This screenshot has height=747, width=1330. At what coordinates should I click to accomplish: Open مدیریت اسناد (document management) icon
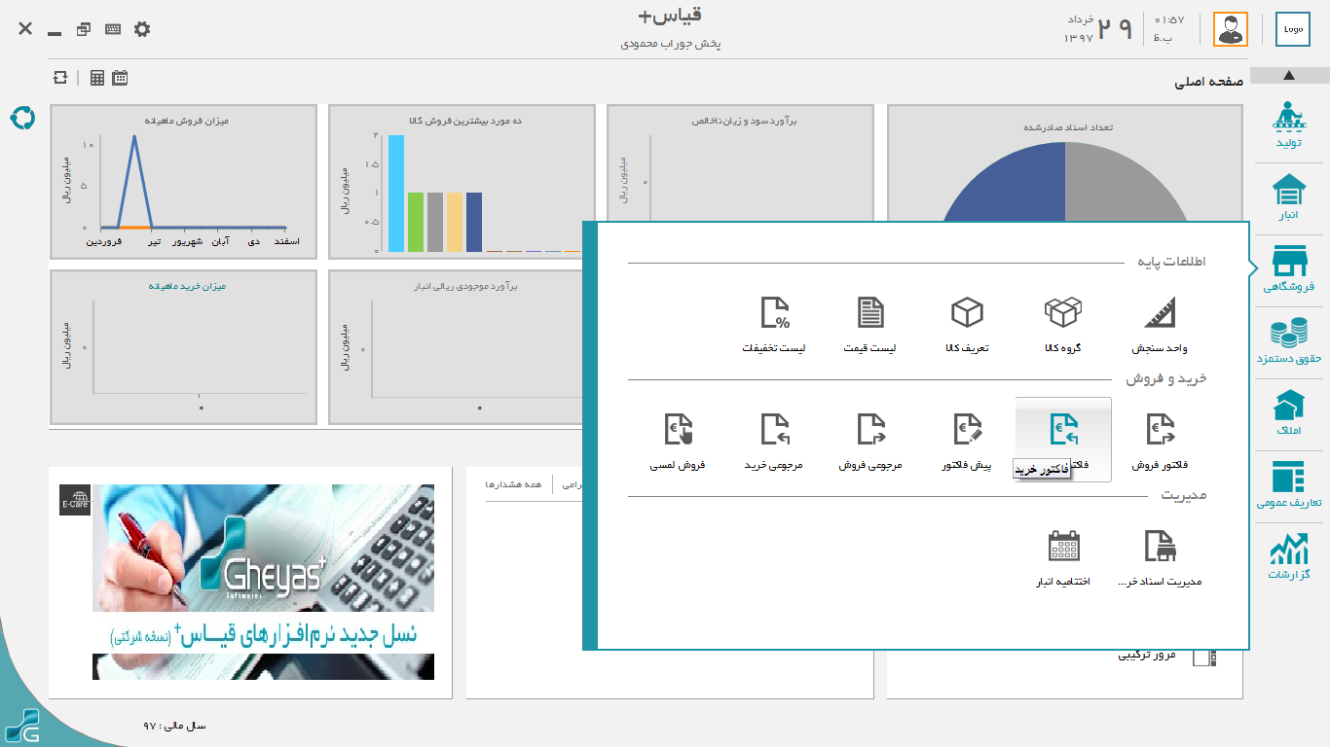[1160, 554]
